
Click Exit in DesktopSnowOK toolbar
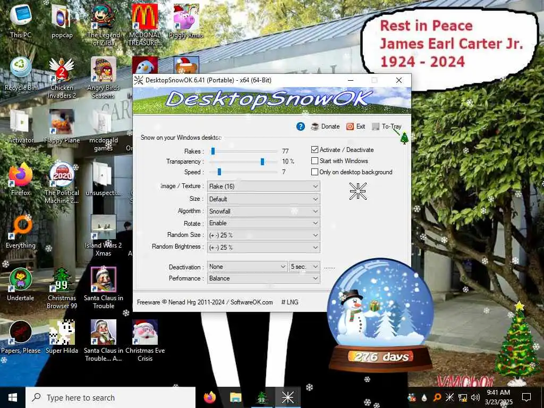(355, 126)
